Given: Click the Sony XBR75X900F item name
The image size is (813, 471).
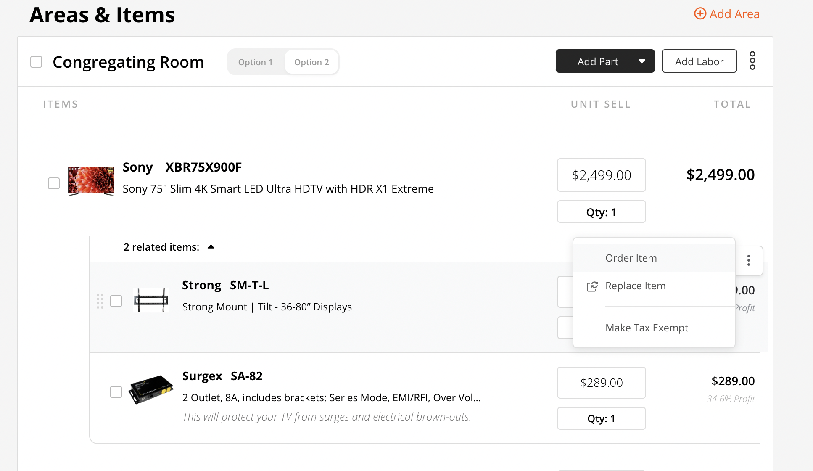Looking at the screenshot, I should click(x=182, y=167).
